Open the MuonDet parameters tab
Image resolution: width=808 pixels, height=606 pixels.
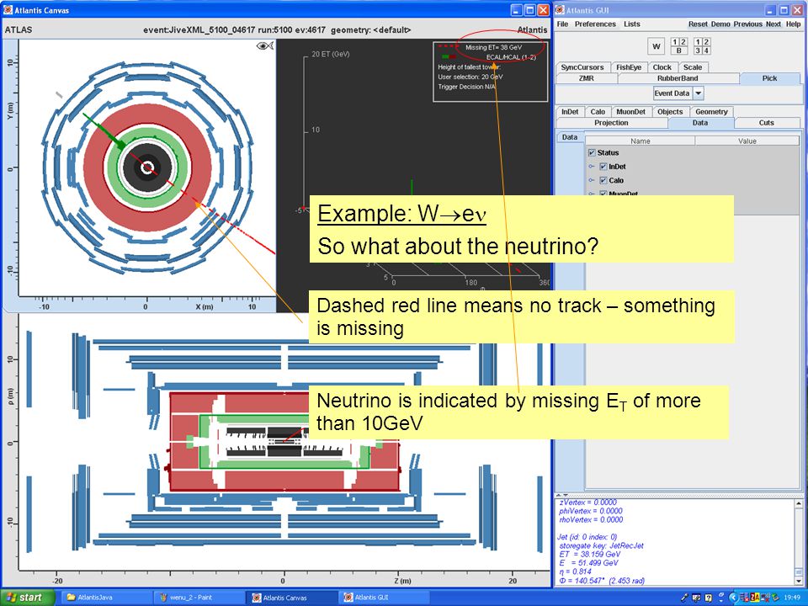pyautogui.click(x=630, y=112)
